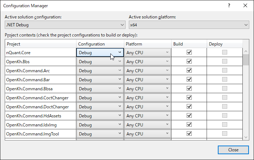Click the Deploy column header
The width and height of the screenshot is (254, 160).
[225, 44]
